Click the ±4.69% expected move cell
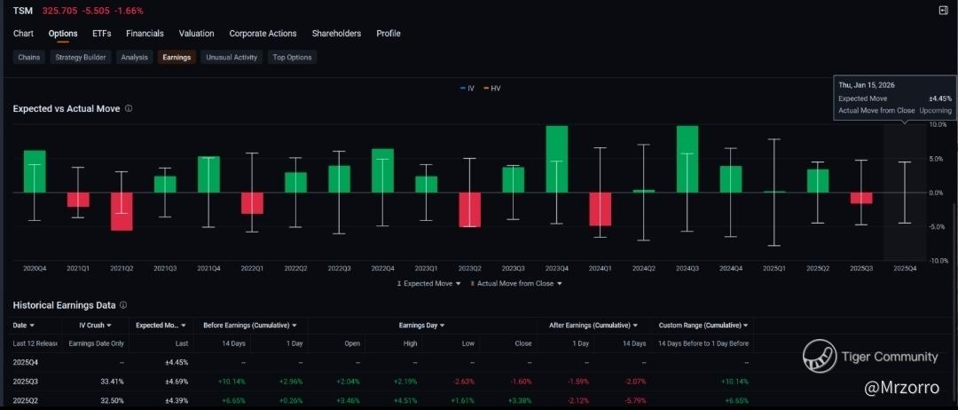This screenshot has height=410, width=958. pyautogui.click(x=177, y=382)
